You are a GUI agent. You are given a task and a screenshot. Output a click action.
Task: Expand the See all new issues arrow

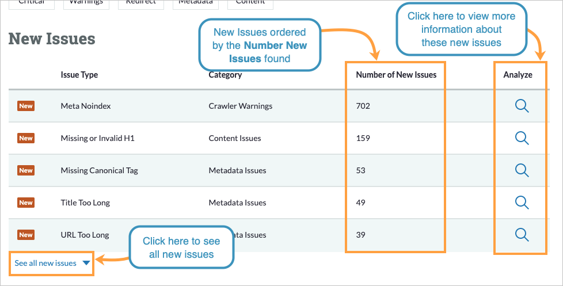coord(86,264)
